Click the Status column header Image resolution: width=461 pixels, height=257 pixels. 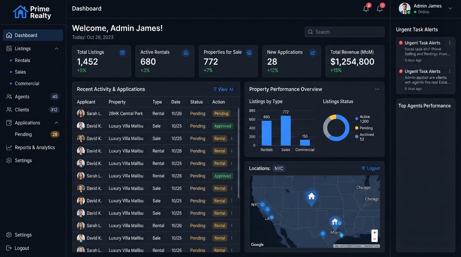(196, 102)
